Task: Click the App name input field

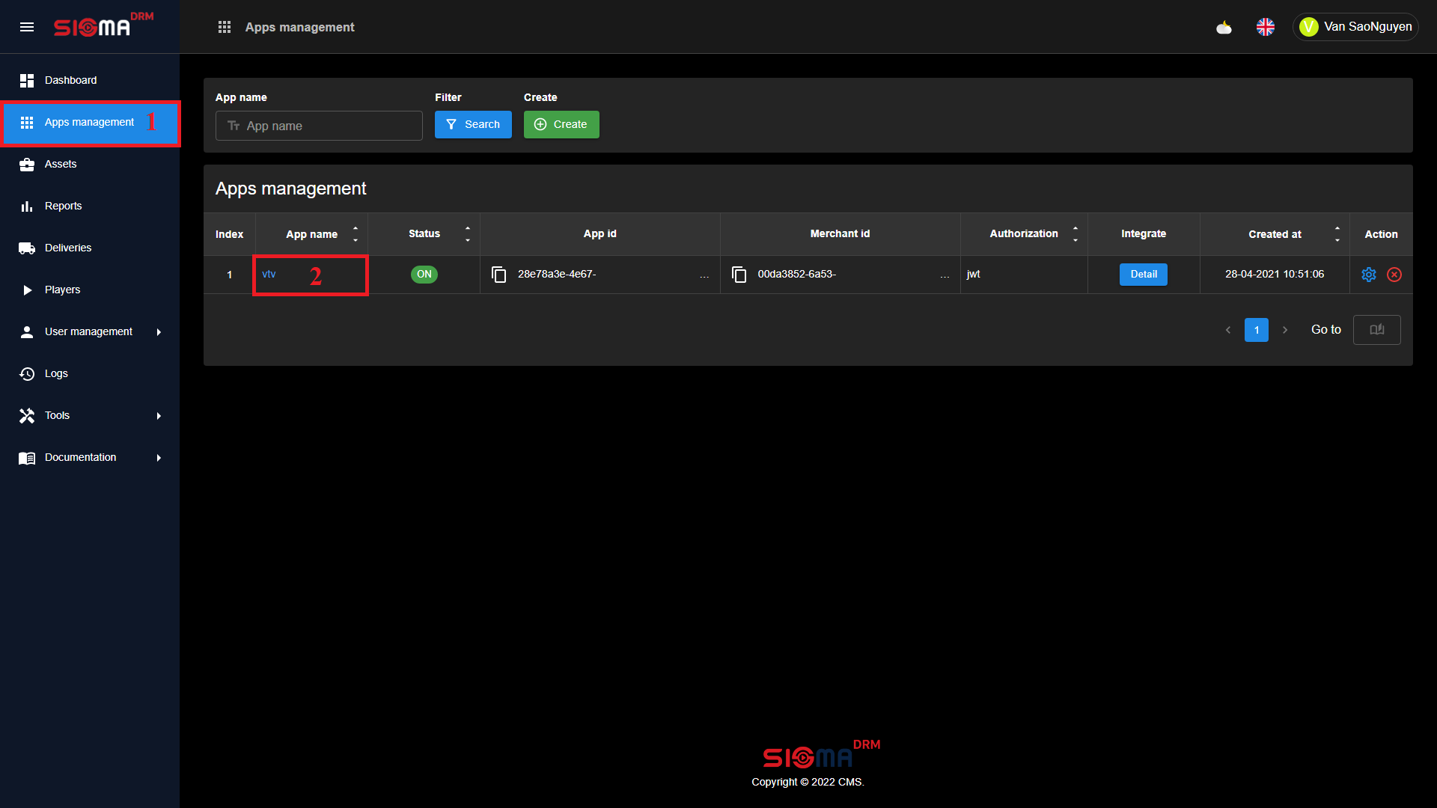Action: tap(318, 125)
